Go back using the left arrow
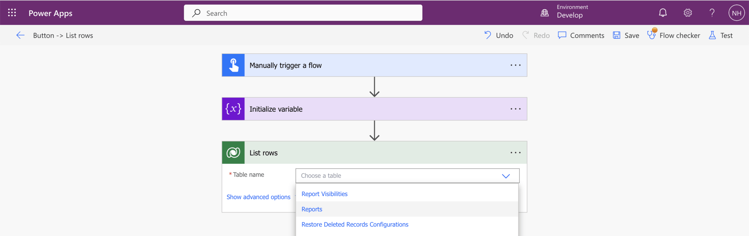The width and height of the screenshot is (749, 236). tap(20, 35)
